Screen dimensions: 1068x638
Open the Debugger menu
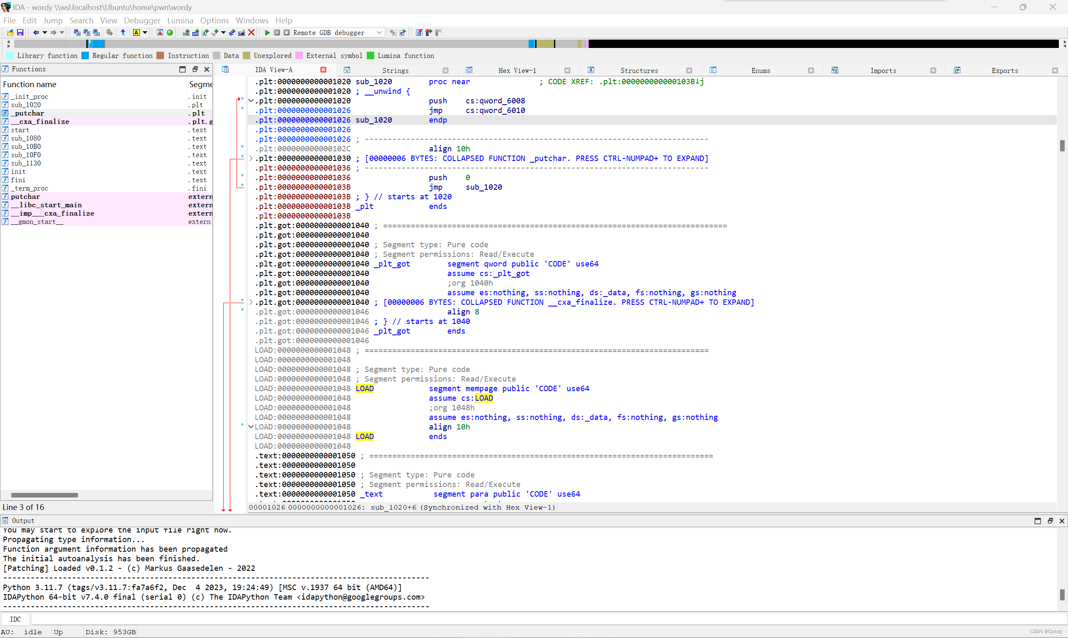tap(142, 20)
